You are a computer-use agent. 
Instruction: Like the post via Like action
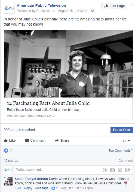click(10, 141)
